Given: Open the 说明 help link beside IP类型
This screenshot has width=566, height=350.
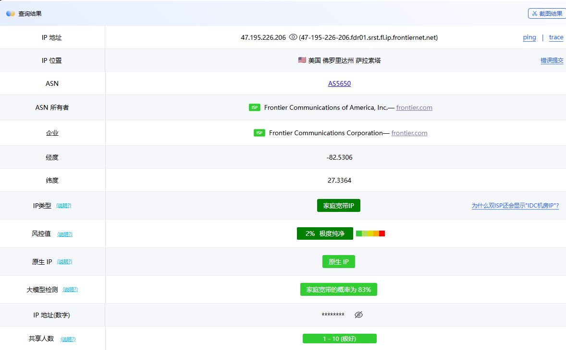Looking at the screenshot, I should 63,206.
